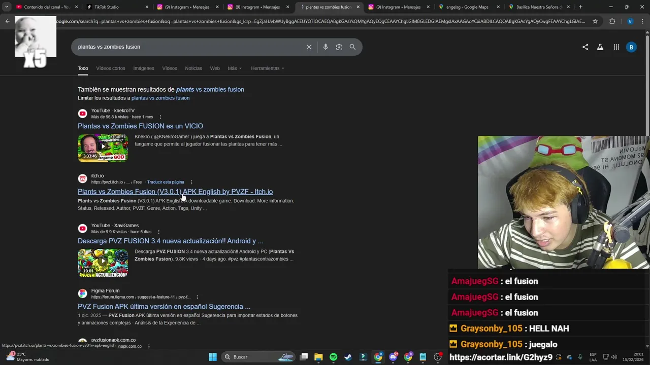Open 'Plantas vs Zombies FUSION es un VICIO' link
Viewport: 650px width, 365px height.
point(140,126)
